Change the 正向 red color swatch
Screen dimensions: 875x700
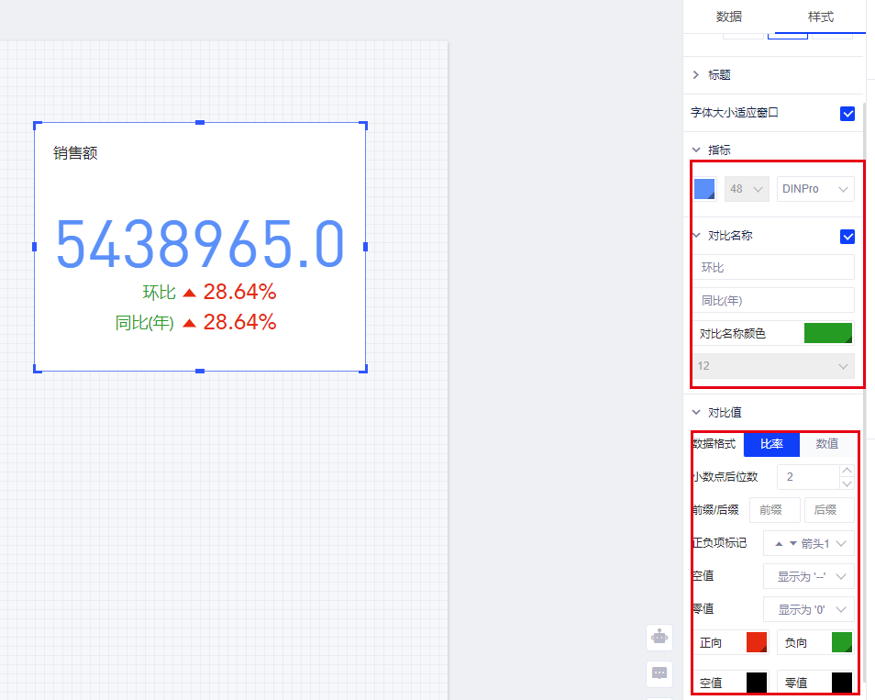click(x=756, y=642)
